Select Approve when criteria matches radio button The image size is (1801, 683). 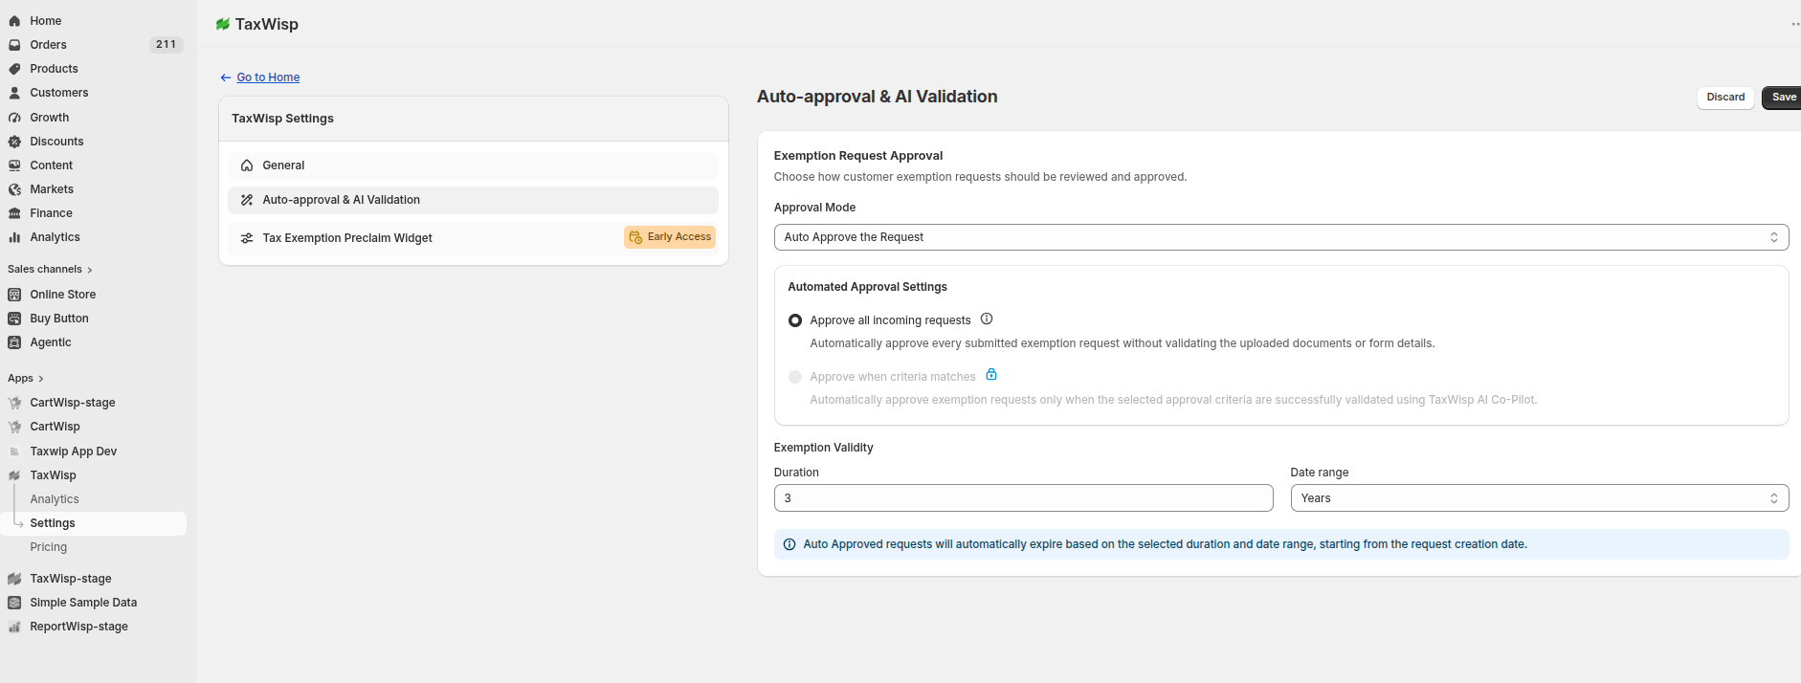coord(795,377)
